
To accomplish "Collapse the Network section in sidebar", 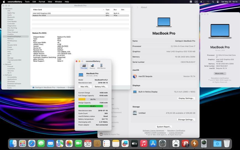I will pyautogui.click(x=4, y=65).
